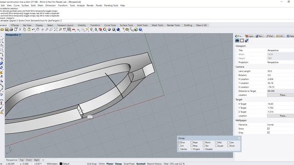
Task: Switch to Surface Tools toolbar tab
Action: tap(126, 25)
